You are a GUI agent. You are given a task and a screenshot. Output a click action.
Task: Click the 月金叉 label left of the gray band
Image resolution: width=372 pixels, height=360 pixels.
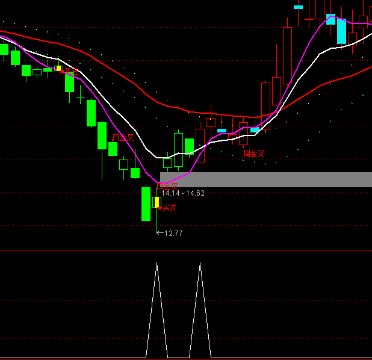click(169, 186)
